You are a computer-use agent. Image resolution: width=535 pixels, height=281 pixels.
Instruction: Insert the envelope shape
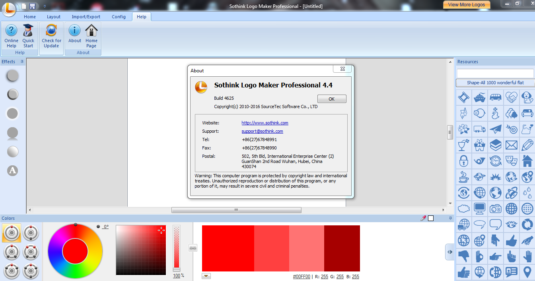click(x=512, y=145)
